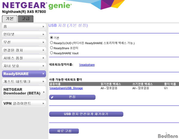Viewport: 179px width, 139px height.
Task: Expand arrow on ReadySHARE item
Action: (43, 74)
